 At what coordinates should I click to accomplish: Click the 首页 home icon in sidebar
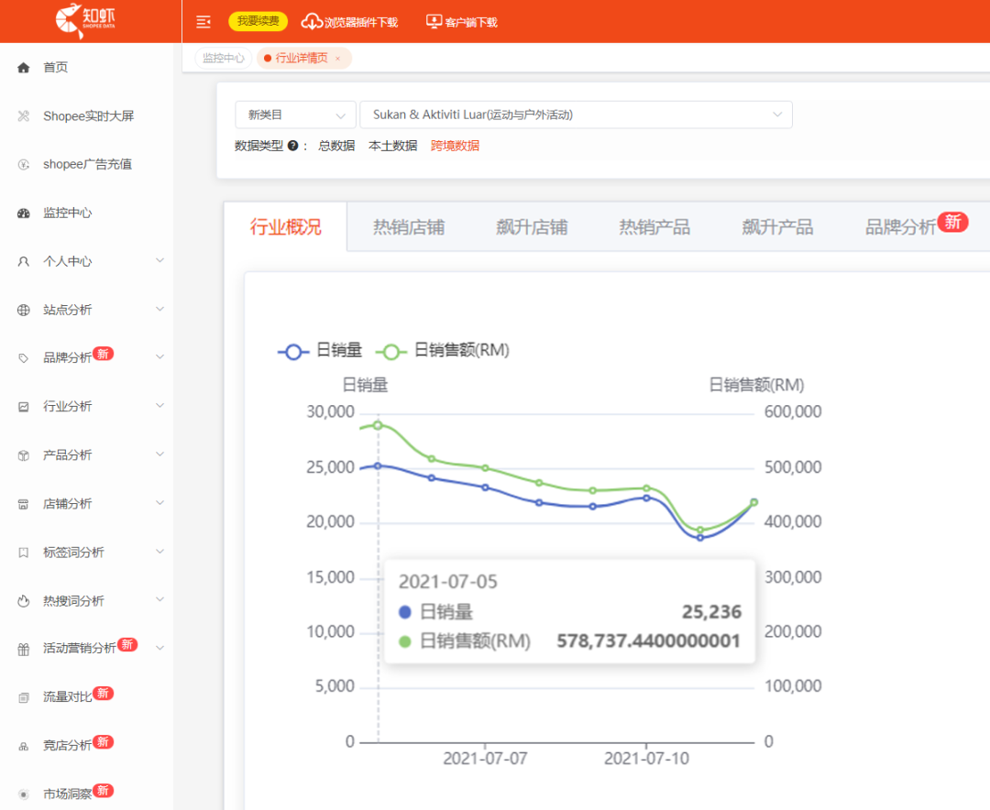point(22,66)
